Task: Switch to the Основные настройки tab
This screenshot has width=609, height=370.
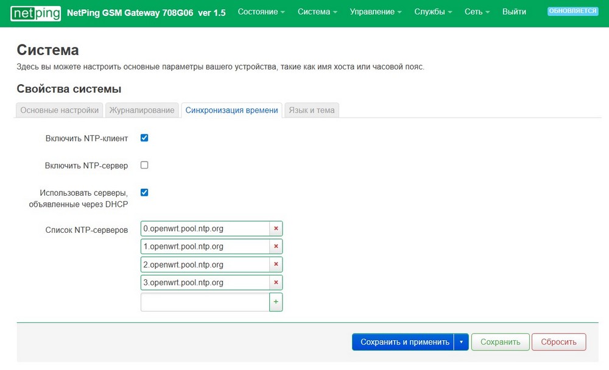Action: [x=60, y=110]
